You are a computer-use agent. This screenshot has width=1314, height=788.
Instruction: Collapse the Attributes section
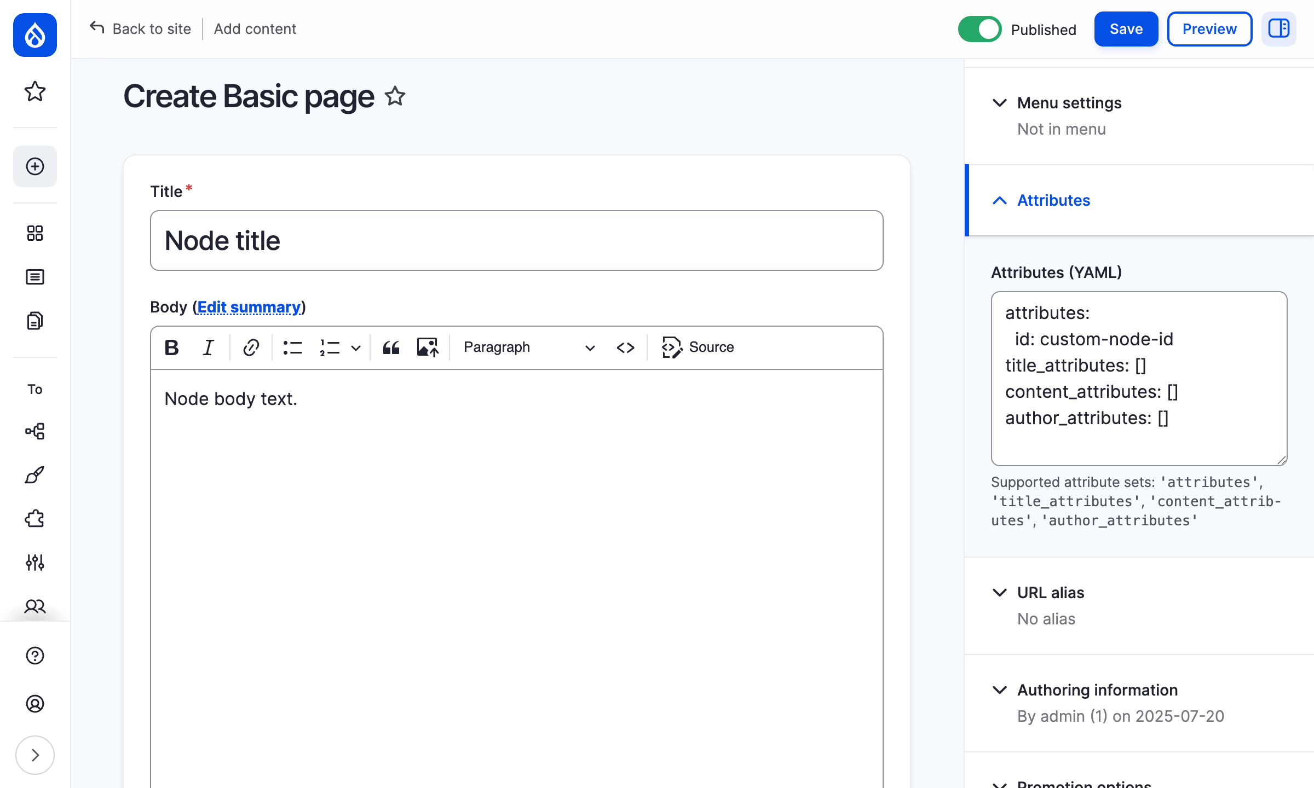pos(1053,200)
